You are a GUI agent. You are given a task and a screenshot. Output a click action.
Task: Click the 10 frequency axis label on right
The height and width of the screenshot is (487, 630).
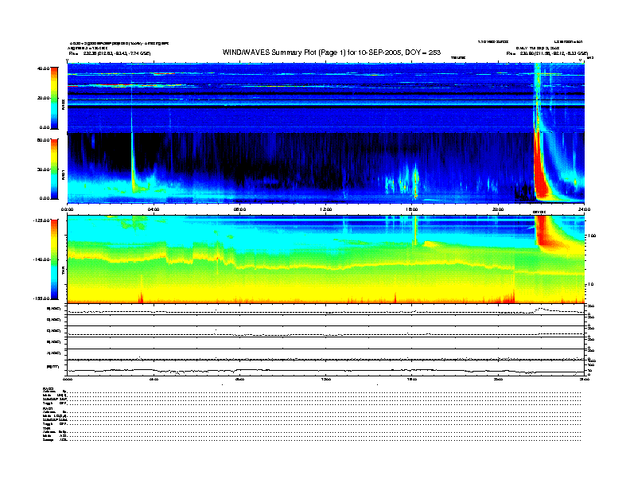pos(590,285)
